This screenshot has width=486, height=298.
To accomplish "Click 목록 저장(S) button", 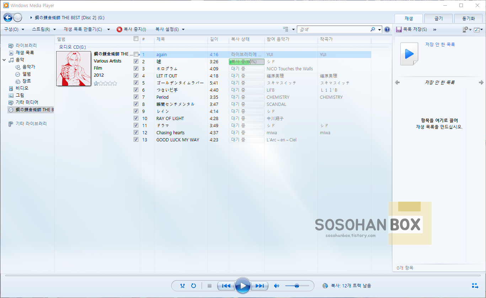I will point(412,29).
